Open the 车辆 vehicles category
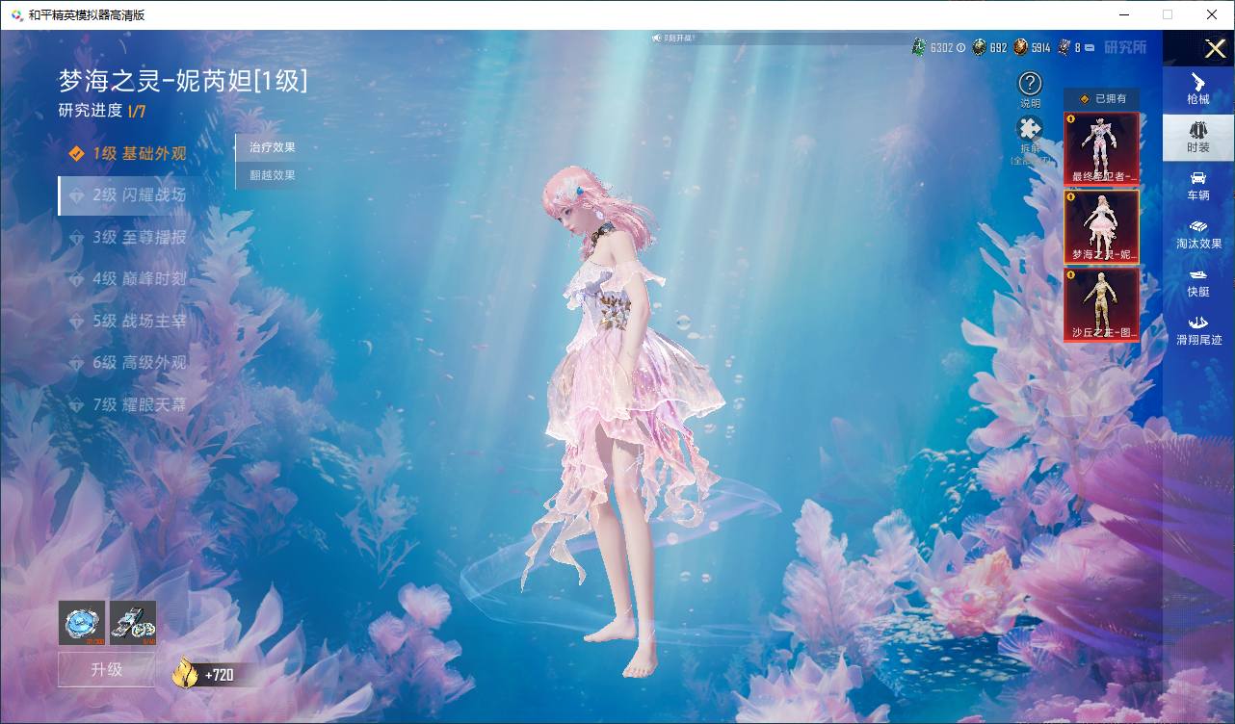Image resolution: width=1235 pixels, height=724 pixels. tap(1197, 185)
